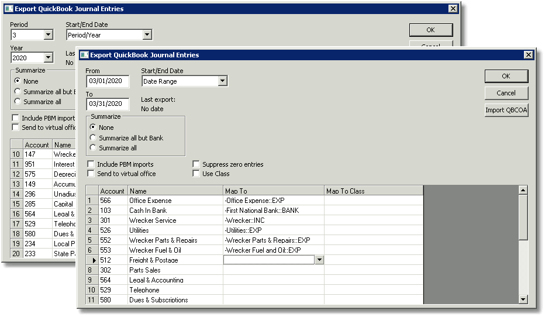The image size is (545, 317).
Task: Click the Map To column header
Action: [x=274, y=191]
